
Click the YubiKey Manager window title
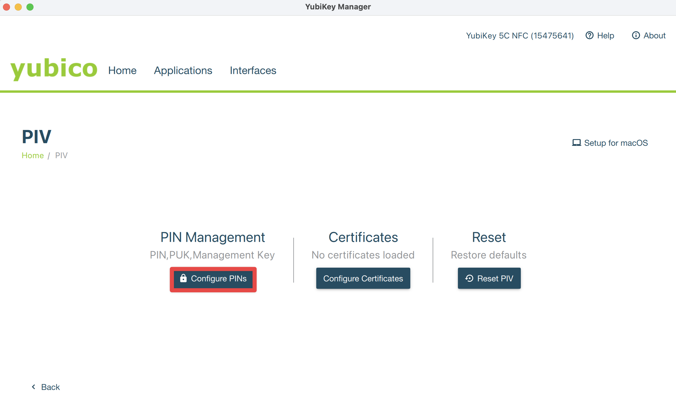click(x=338, y=7)
